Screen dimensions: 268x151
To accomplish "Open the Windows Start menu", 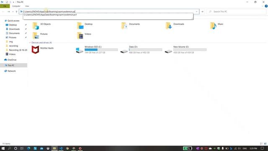I will pyautogui.click(x=3, y=148).
